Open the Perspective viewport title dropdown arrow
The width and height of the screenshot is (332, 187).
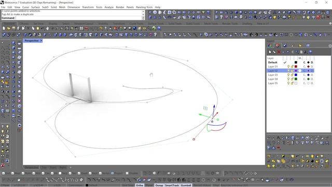point(41,41)
